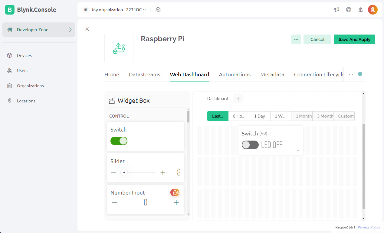
Task: Select the Custom time range
Action: pos(344,116)
